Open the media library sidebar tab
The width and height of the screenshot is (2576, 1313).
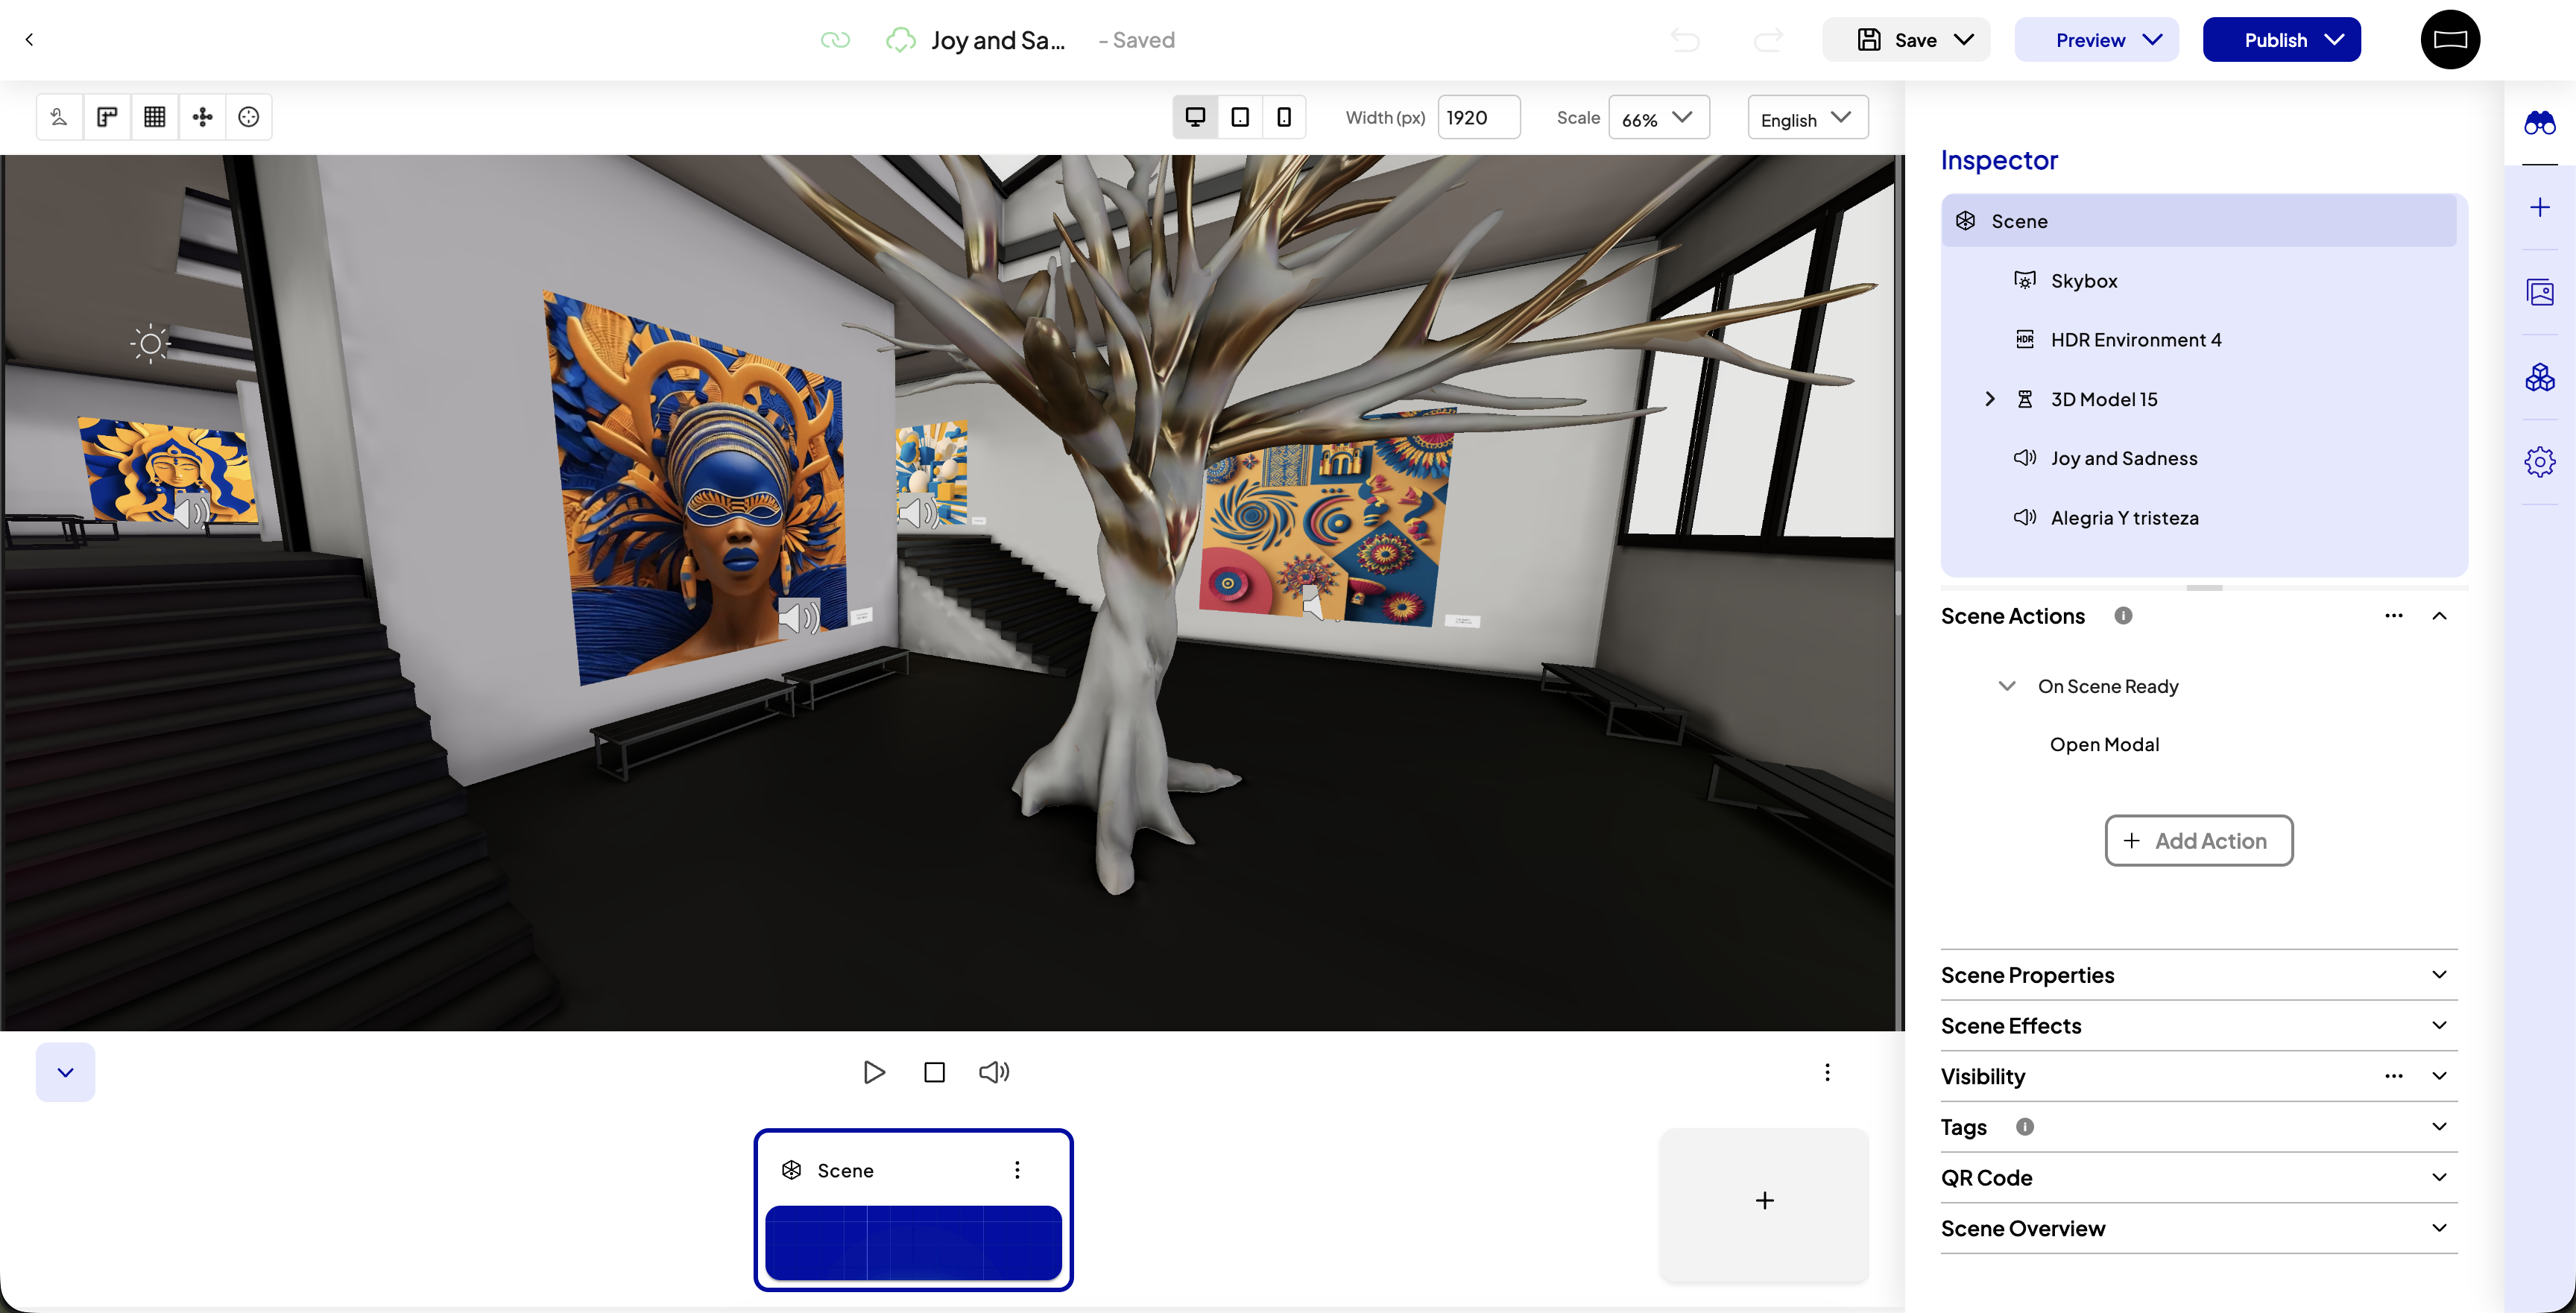(x=2539, y=292)
